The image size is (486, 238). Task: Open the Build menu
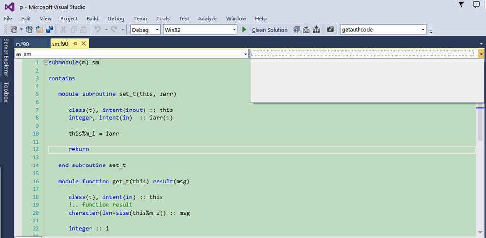[92, 18]
